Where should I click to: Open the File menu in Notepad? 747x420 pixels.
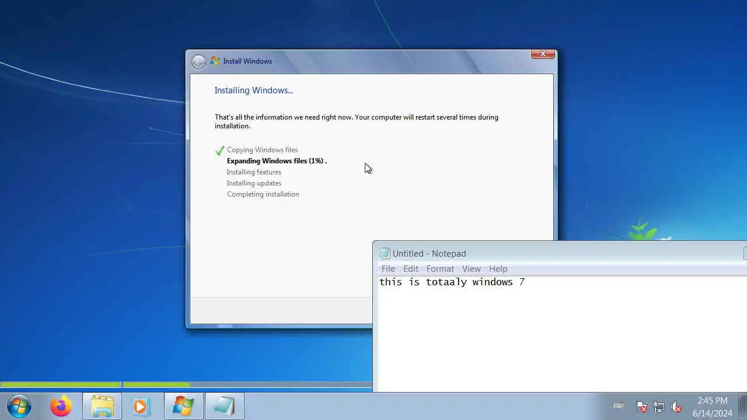[388, 269]
